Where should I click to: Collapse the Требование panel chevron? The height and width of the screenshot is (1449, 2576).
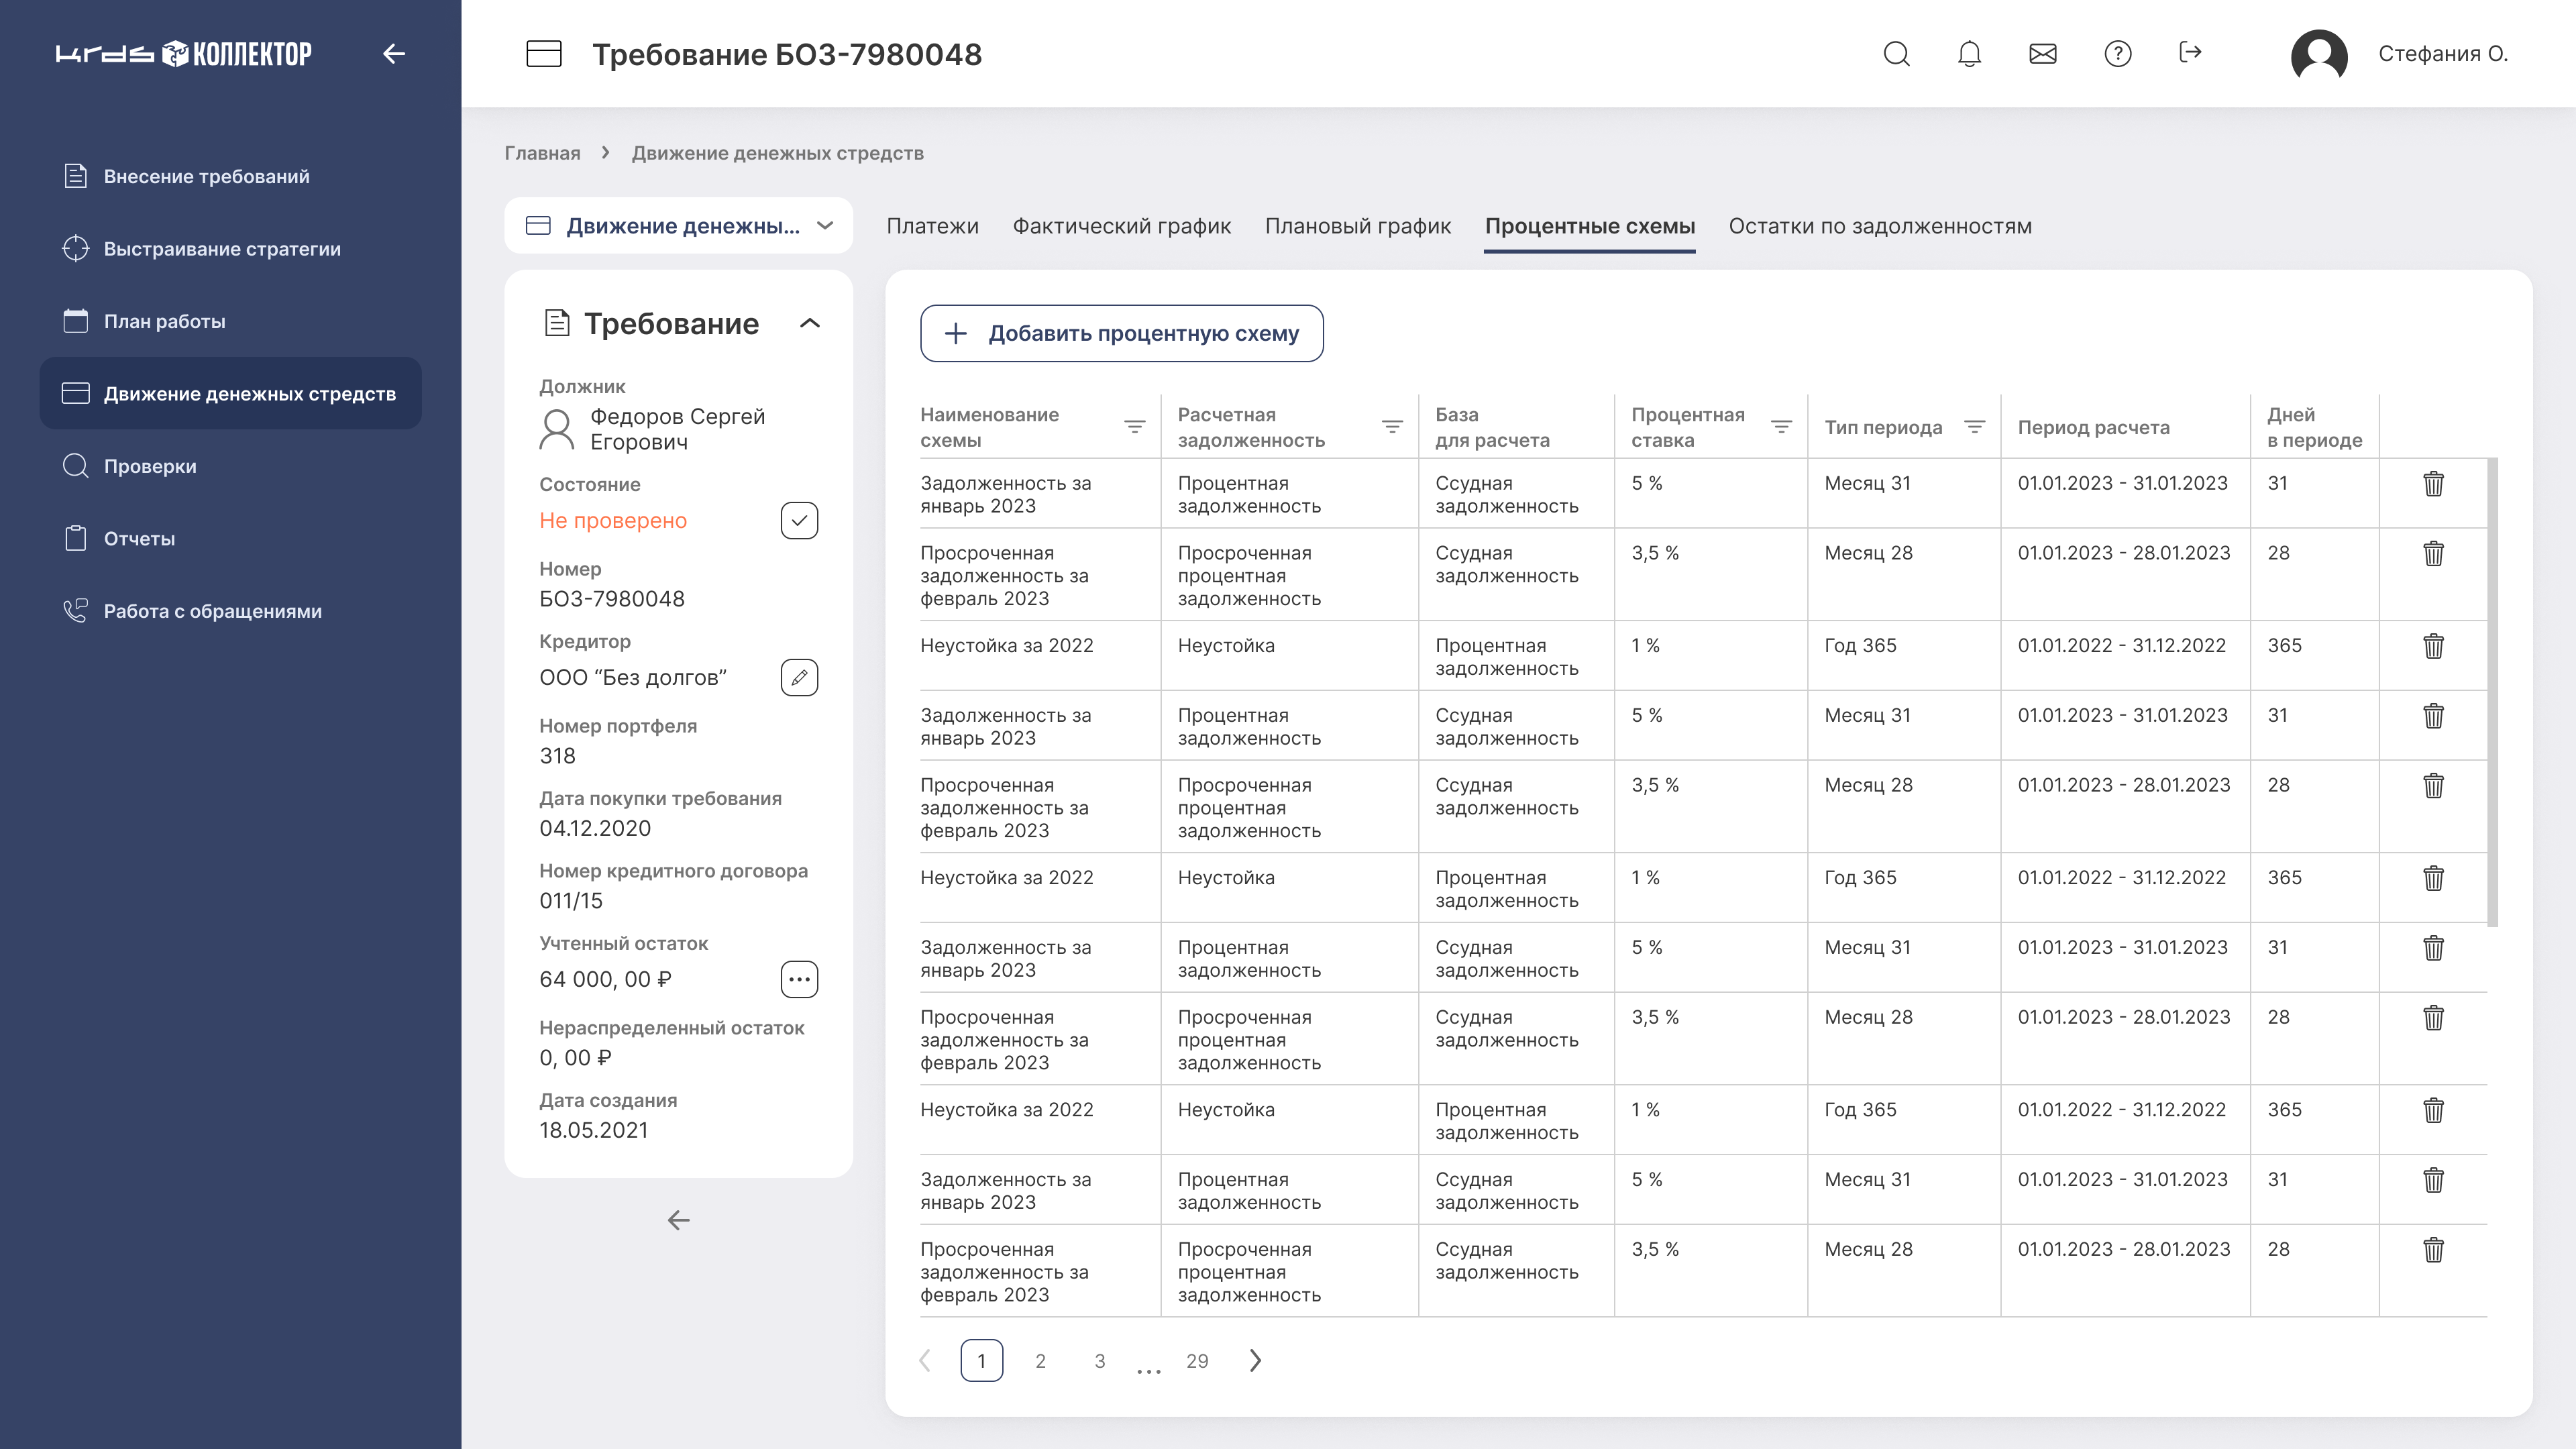[x=810, y=323]
